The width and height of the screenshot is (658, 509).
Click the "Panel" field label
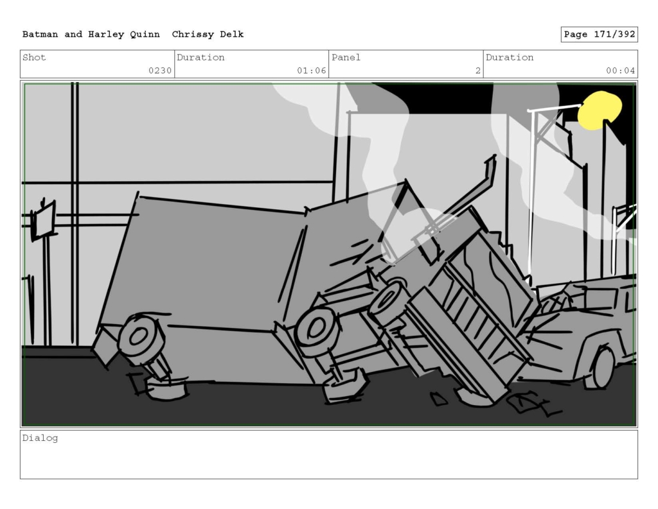pos(346,57)
